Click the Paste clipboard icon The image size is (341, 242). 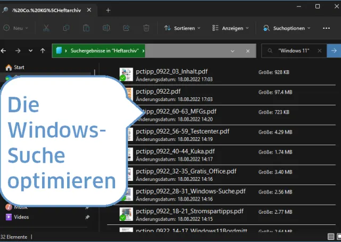pos(86,28)
